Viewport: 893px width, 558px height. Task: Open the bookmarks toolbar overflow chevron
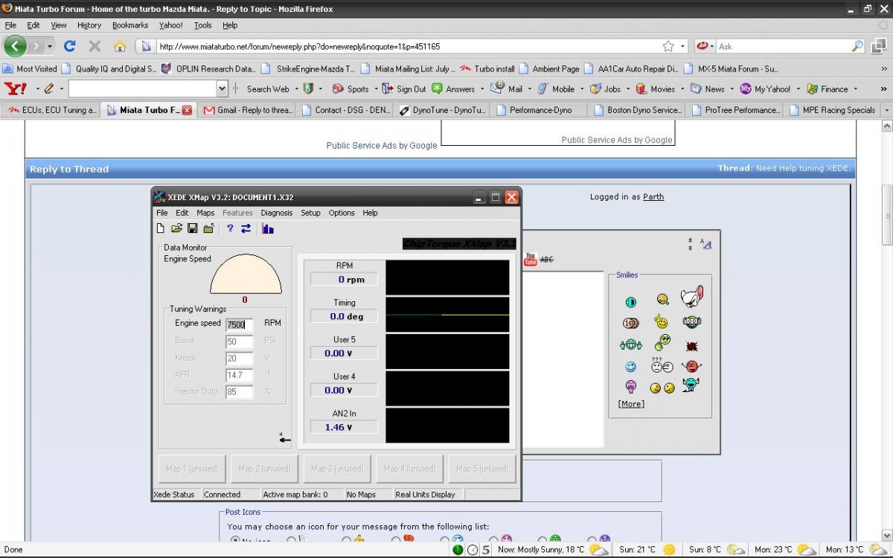(884, 68)
